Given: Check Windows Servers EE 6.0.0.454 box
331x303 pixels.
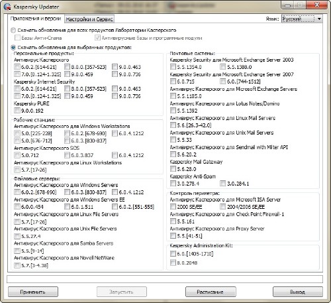Looking at the screenshot, I should [x=17, y=207].
